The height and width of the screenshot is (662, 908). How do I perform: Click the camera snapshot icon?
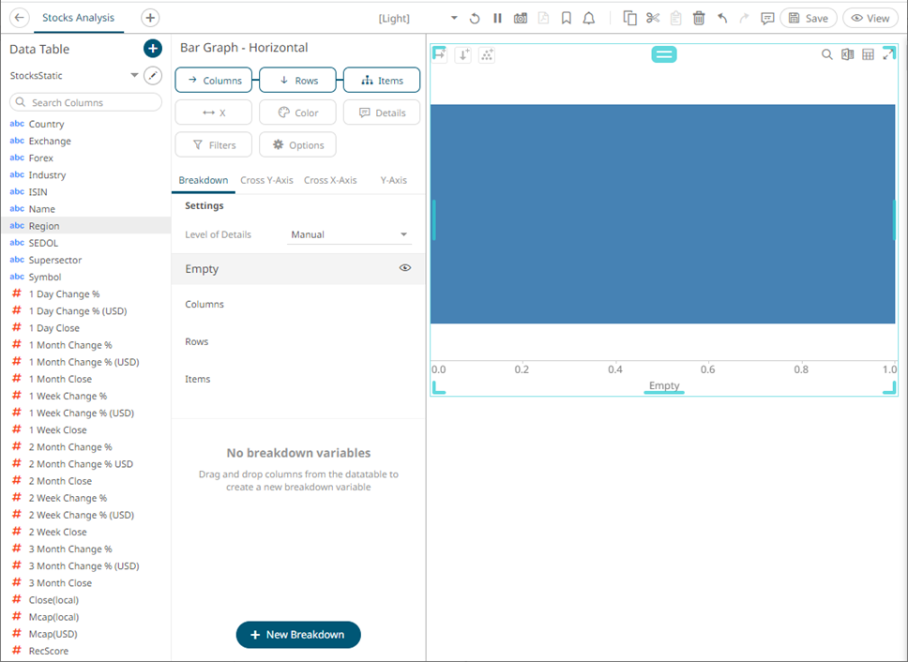coord(521,18)
